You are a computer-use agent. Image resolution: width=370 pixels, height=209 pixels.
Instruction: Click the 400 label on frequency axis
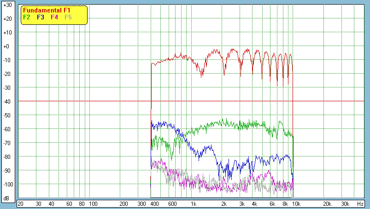pos(154,203)
